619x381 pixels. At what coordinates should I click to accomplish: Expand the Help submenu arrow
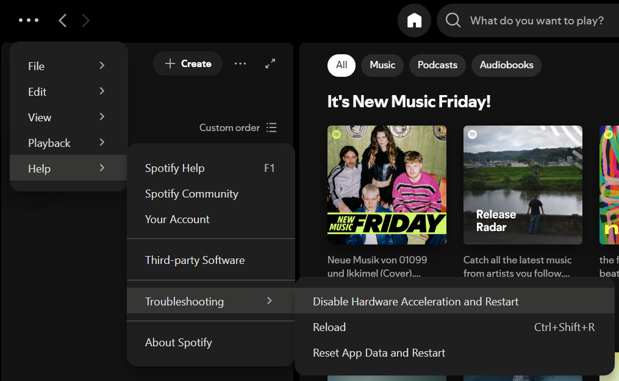[102, 168]
